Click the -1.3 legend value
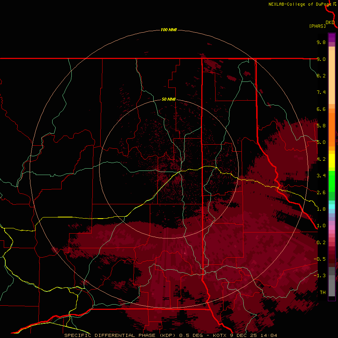338x338 pixels. pos(320,276)
